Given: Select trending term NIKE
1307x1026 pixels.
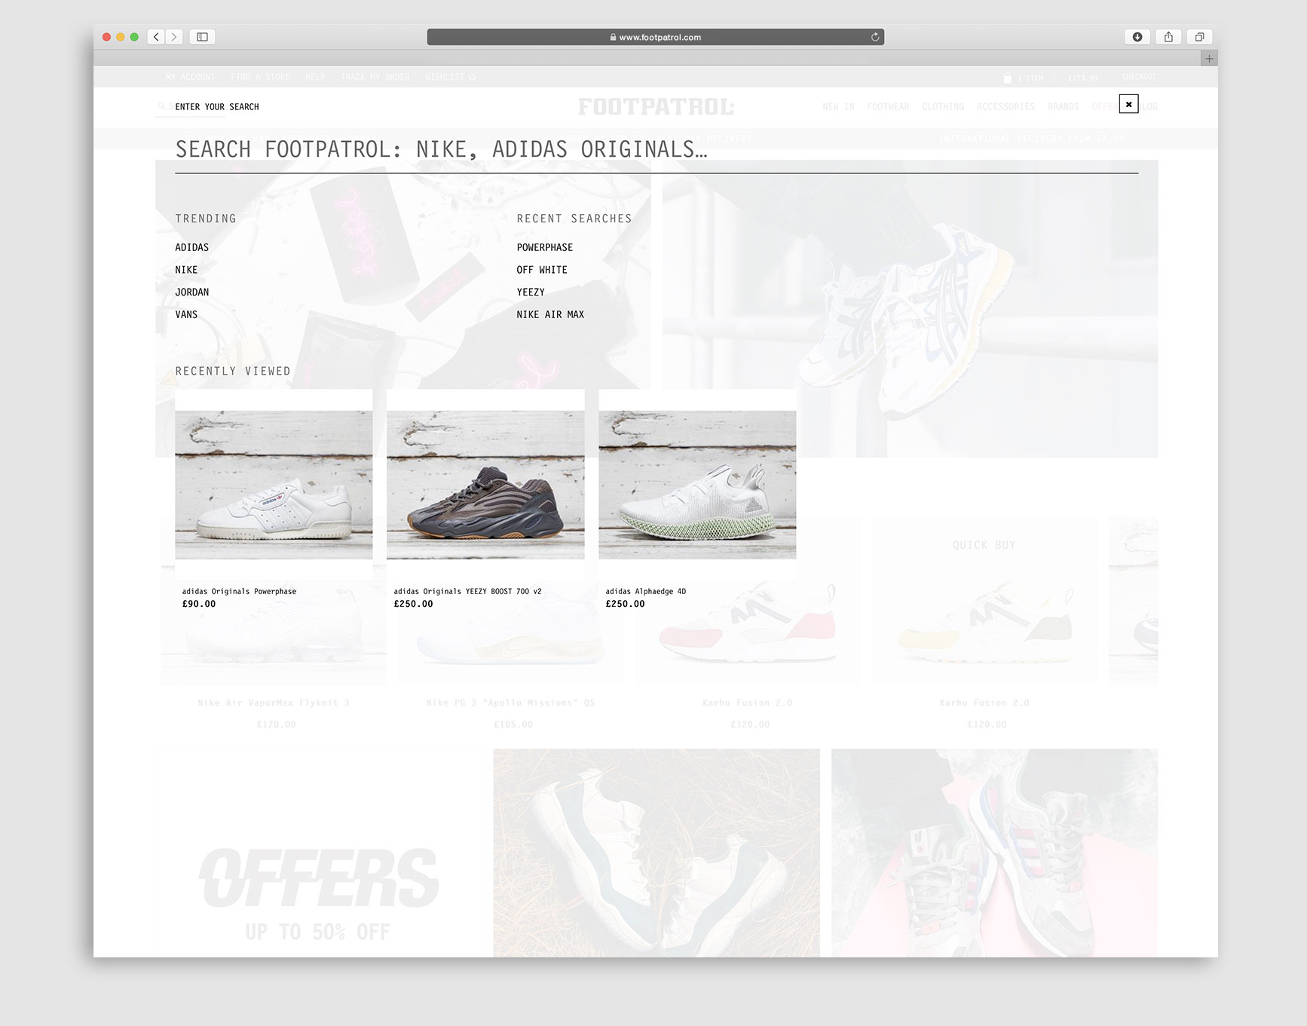Looking at the screenshot, I should click(186, 270).
